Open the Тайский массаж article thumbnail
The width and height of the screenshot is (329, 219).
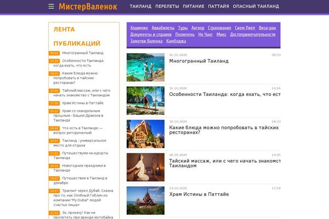(145, 167)
